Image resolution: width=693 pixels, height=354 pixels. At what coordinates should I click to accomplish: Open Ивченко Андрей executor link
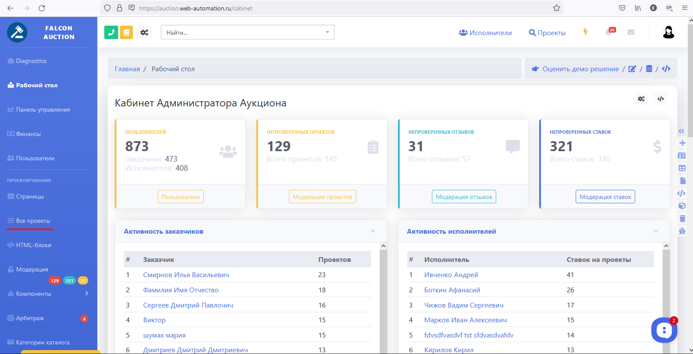coord(451,275)
